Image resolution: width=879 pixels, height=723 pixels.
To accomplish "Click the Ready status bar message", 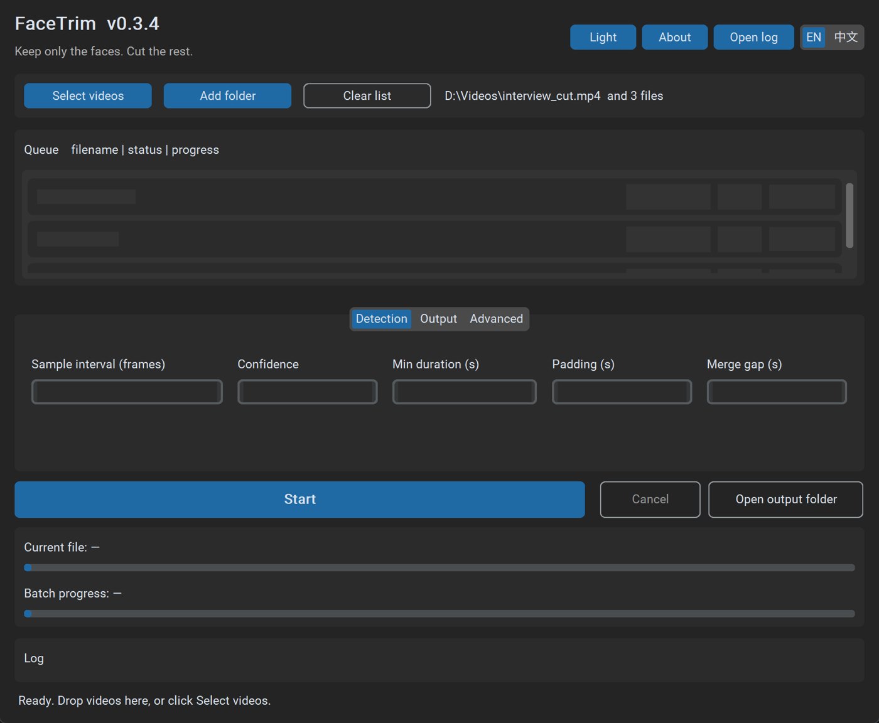I will tap(144, 700).
